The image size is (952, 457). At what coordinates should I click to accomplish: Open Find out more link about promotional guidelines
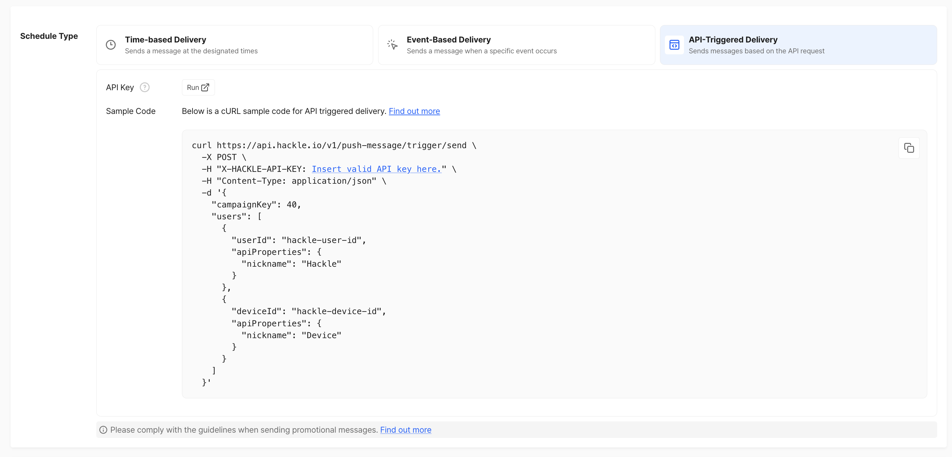(405, 430)
